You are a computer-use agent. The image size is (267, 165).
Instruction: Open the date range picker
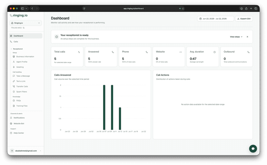pos(215,19)
